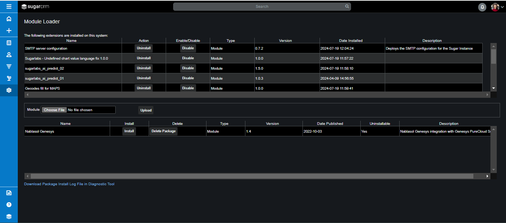Select Geocodes fill for MAPS name

pos(42,89)
